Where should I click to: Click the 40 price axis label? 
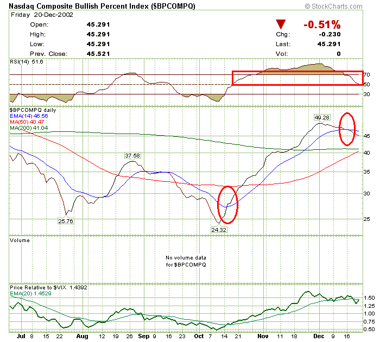pos(366,153)
